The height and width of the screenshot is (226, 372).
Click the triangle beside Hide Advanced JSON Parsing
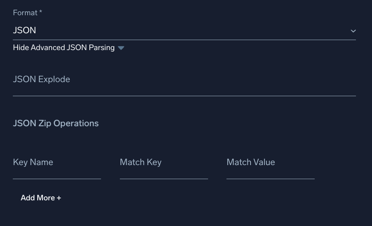click(x=121, y=48)
